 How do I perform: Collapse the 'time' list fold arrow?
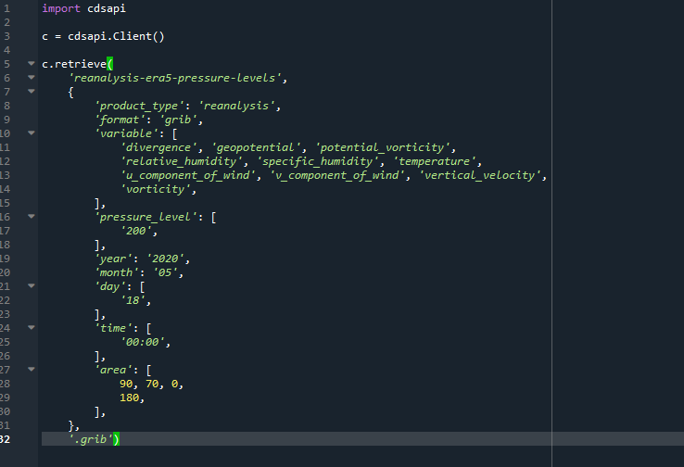(x=31, y=327)
